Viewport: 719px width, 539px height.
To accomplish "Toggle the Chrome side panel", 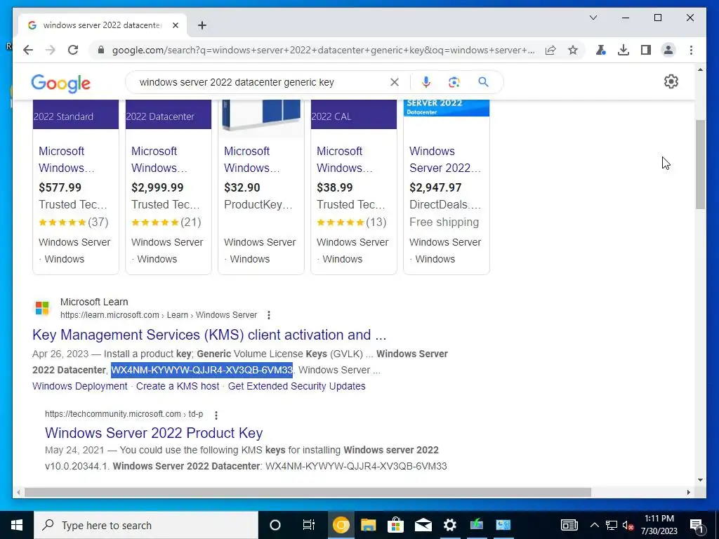I will [646, 50].
